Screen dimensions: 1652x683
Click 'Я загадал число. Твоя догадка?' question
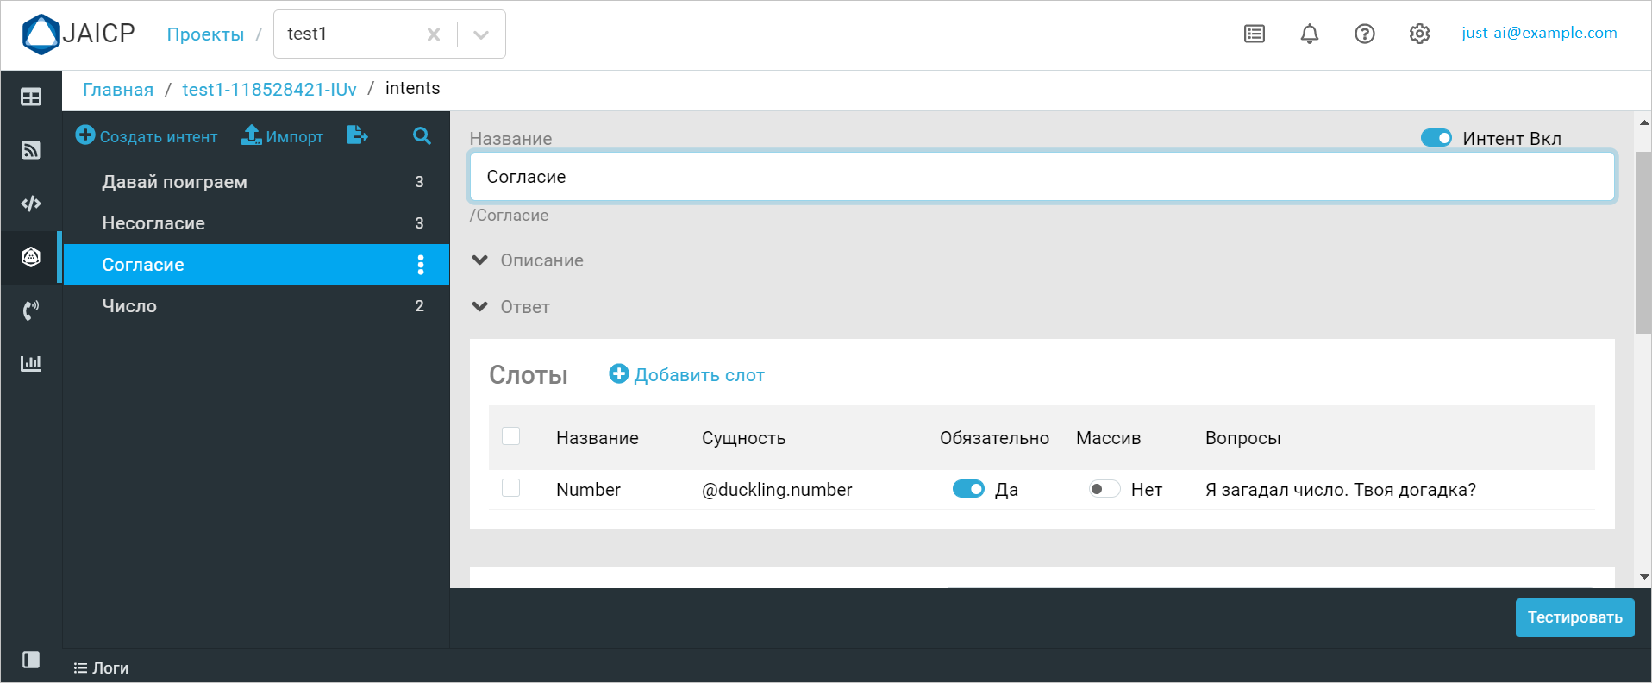coord(1341,490)
